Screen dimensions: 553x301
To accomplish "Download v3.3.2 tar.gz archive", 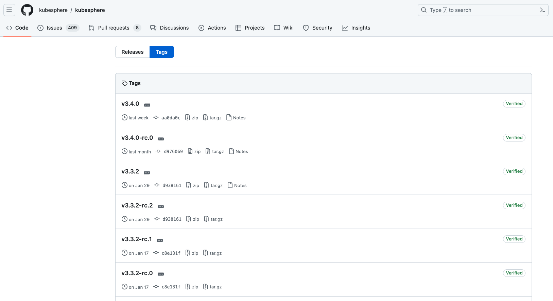I will (x=213, y=185).
